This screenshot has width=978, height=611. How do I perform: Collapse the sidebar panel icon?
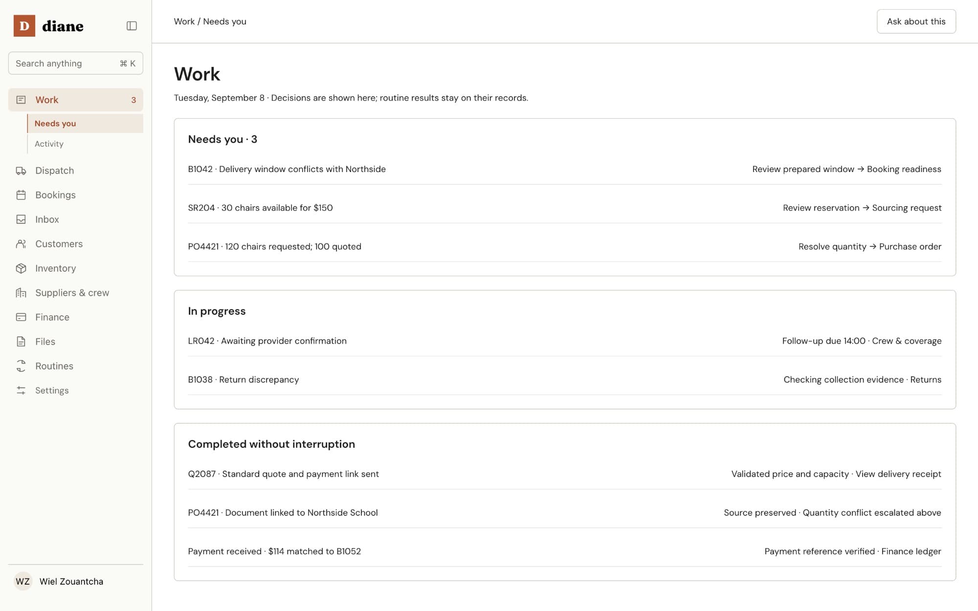tap(132, 26)
